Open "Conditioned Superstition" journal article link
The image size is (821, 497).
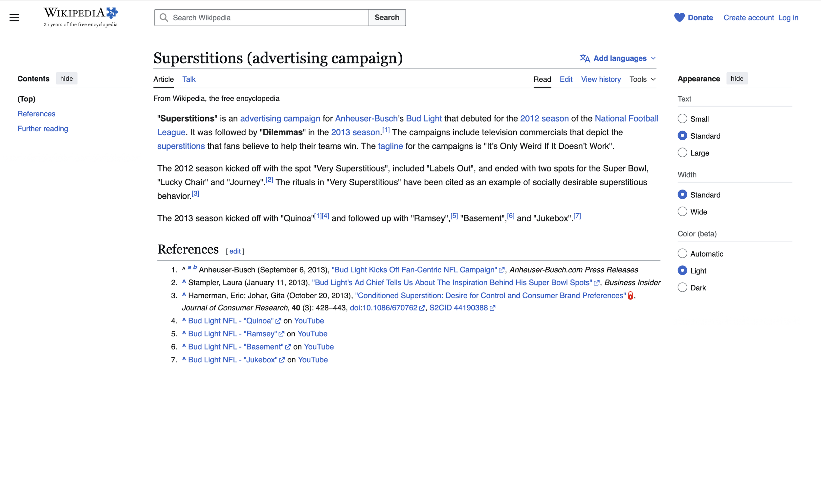pos(491,296)
